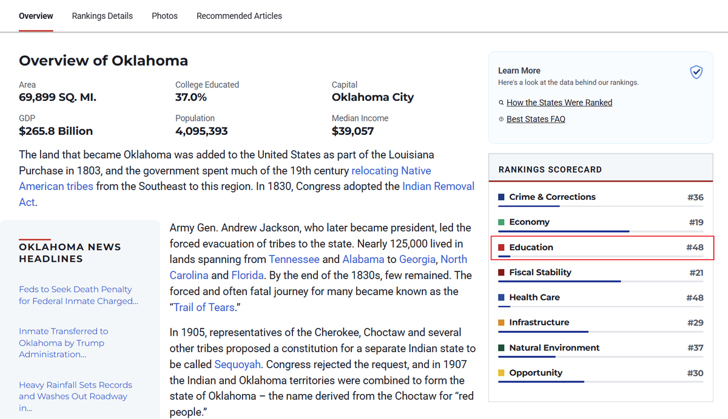This screenshot has width=728, height=419.
Task: Open How the States Were Ranked link
Action: (559, 103)
